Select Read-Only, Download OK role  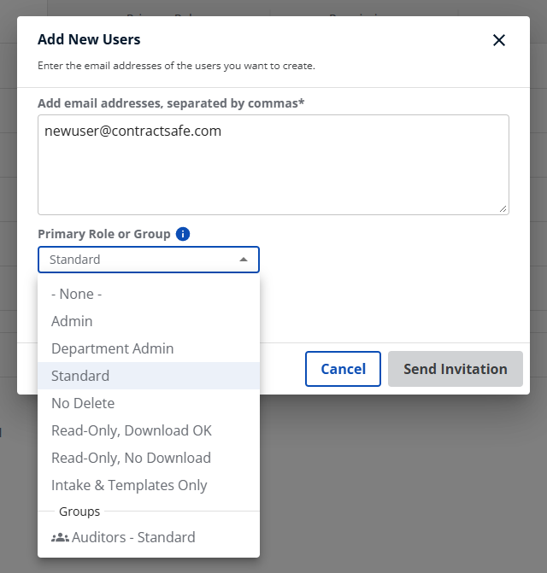pos(132,430)
